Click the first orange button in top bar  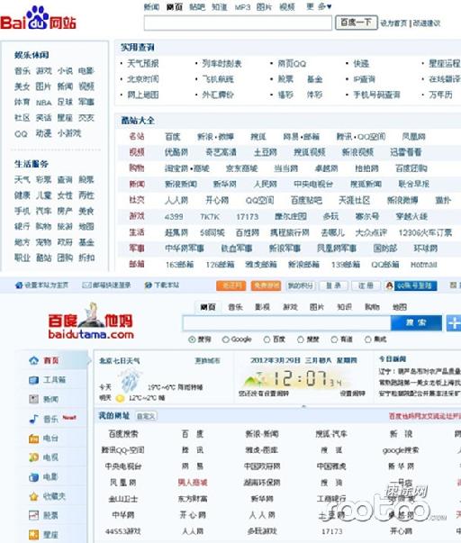[x=231, y=285]
